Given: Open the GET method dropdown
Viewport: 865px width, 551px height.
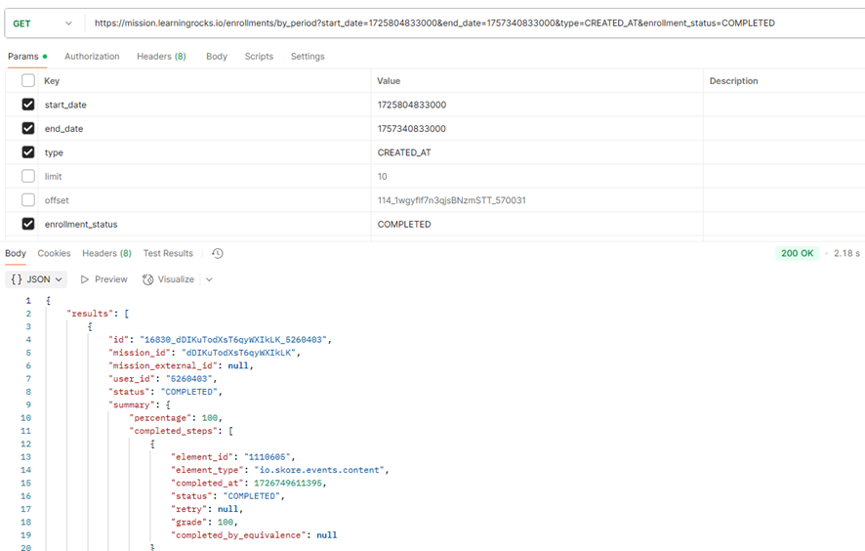Looking at the screenshot, I should [x=43, y=22].
